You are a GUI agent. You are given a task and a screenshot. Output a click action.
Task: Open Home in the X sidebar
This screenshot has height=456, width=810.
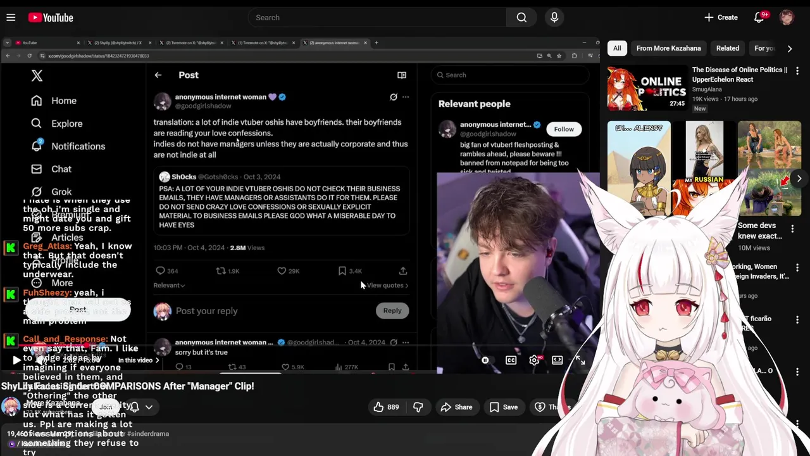tap(54, 101)
